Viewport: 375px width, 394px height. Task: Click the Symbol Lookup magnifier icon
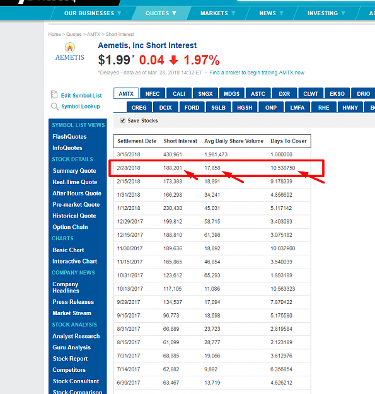click(54, 107)
